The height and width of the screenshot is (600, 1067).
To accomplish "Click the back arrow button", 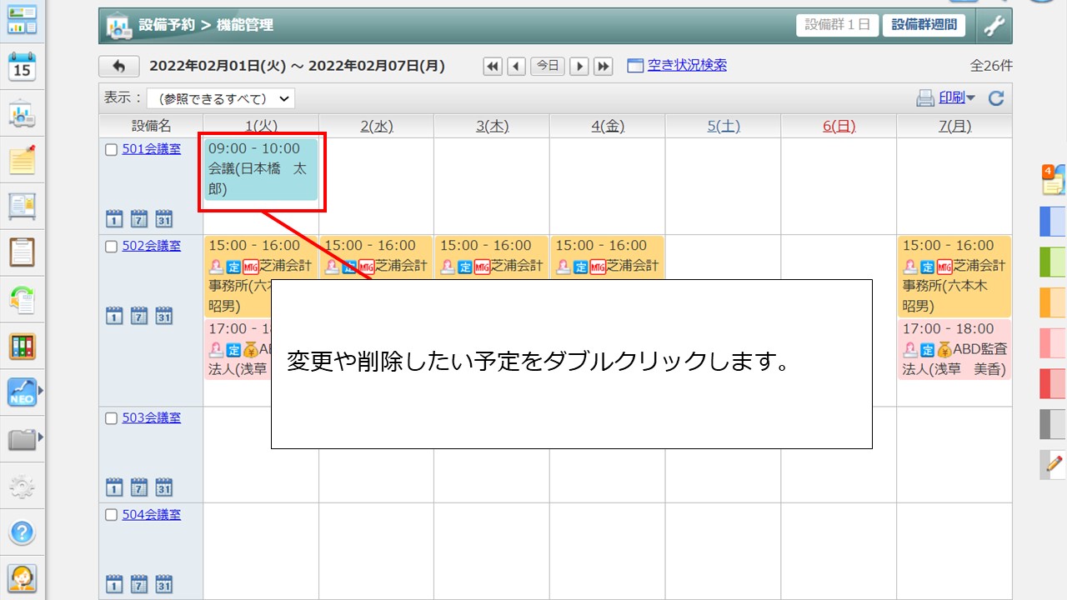I will 118,66.
